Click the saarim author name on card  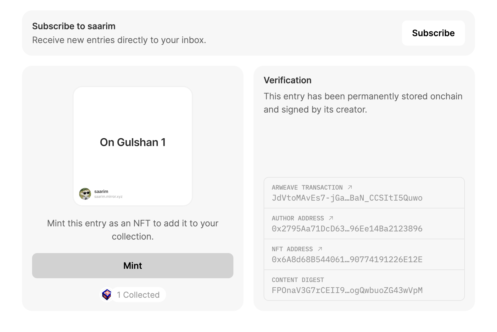tap(101, 191)
